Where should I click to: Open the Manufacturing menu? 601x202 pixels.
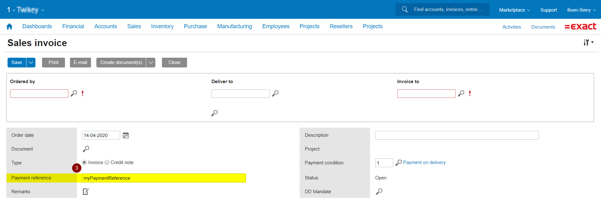coord(234,26)
